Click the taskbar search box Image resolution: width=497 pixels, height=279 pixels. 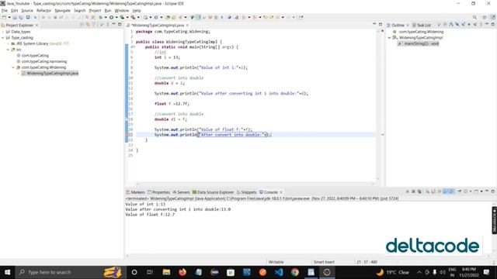click(71, 272)
